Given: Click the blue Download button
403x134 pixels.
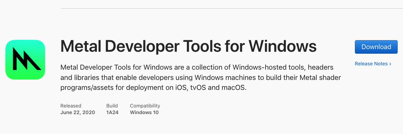Looking at the screenshot, I should coord(376,47).
